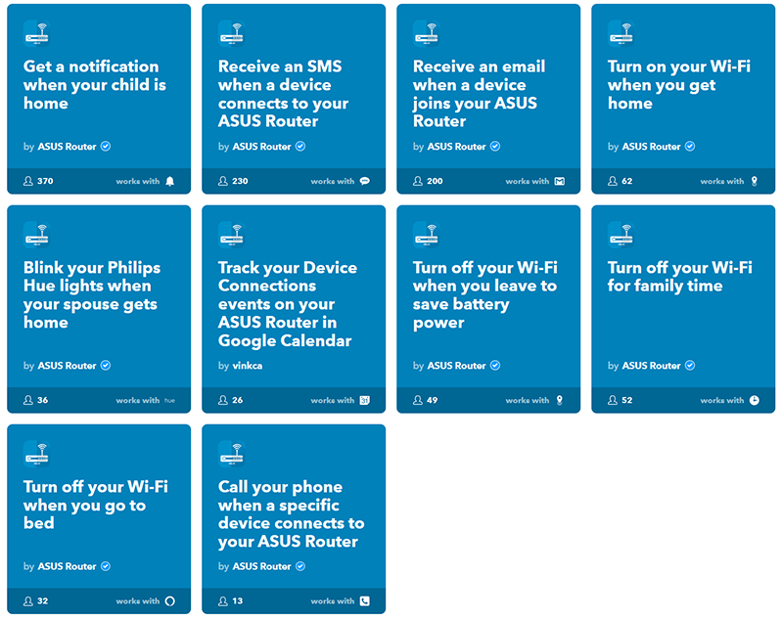
Task: Click the email envelope icon on the 200-user card
Action: tap(560, 181)
